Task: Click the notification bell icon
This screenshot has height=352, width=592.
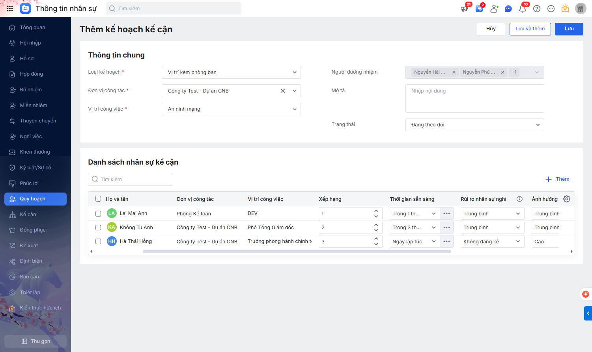Action: tap(523, 9)
